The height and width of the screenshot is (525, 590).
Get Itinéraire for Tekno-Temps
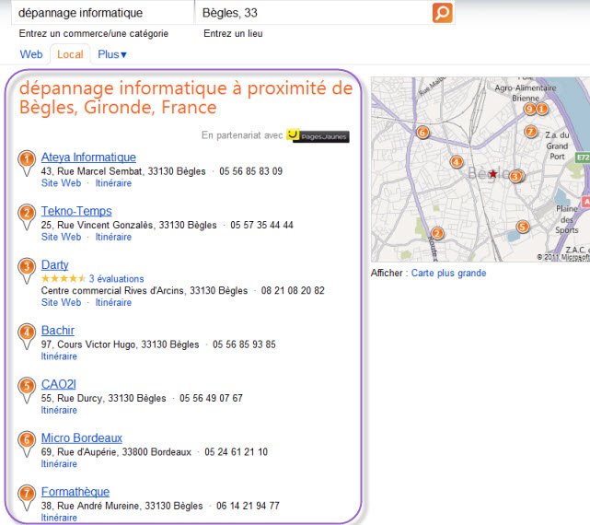pyautogui.click(x=113, y=237)
